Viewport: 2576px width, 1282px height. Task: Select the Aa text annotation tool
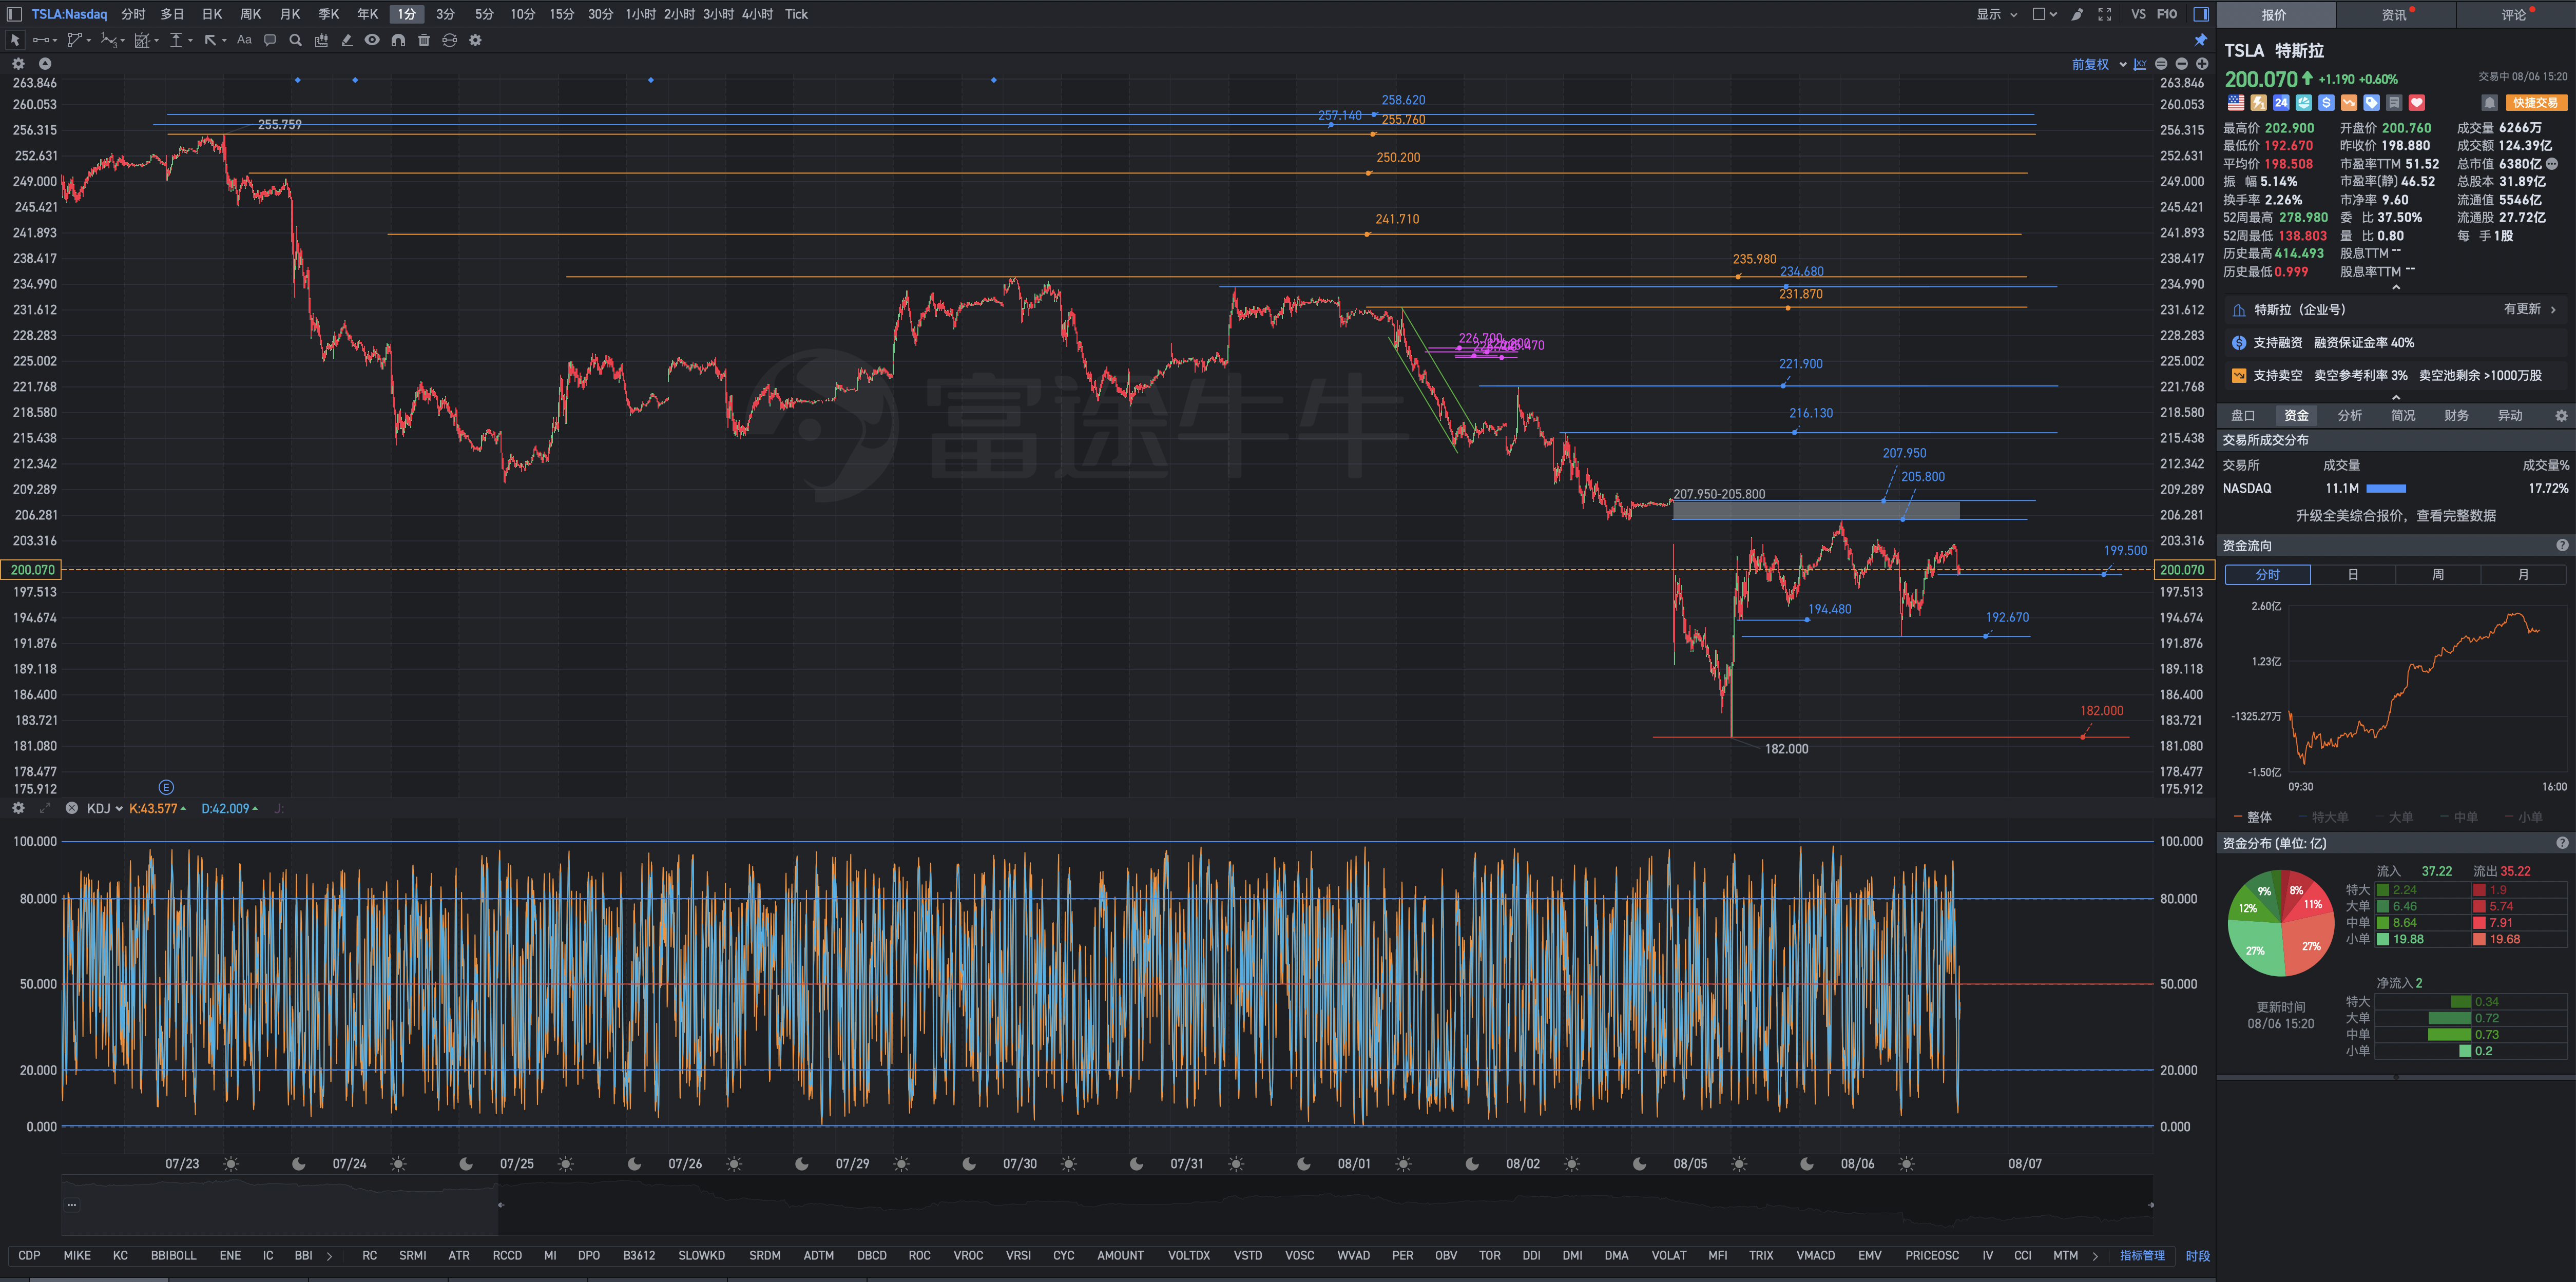click(x=244, y=40)
